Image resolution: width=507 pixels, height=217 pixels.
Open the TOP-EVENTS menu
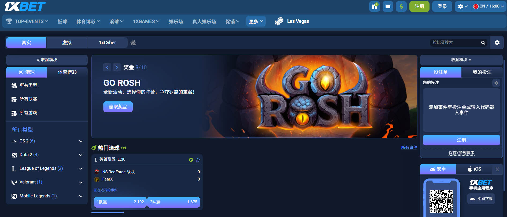pos(31,21)
